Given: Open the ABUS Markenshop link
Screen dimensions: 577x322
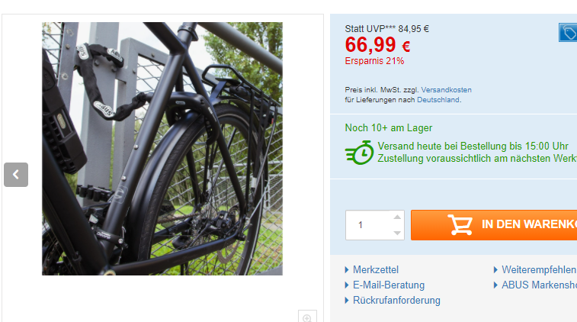Looking at the screenshot, I should [539, 285].
